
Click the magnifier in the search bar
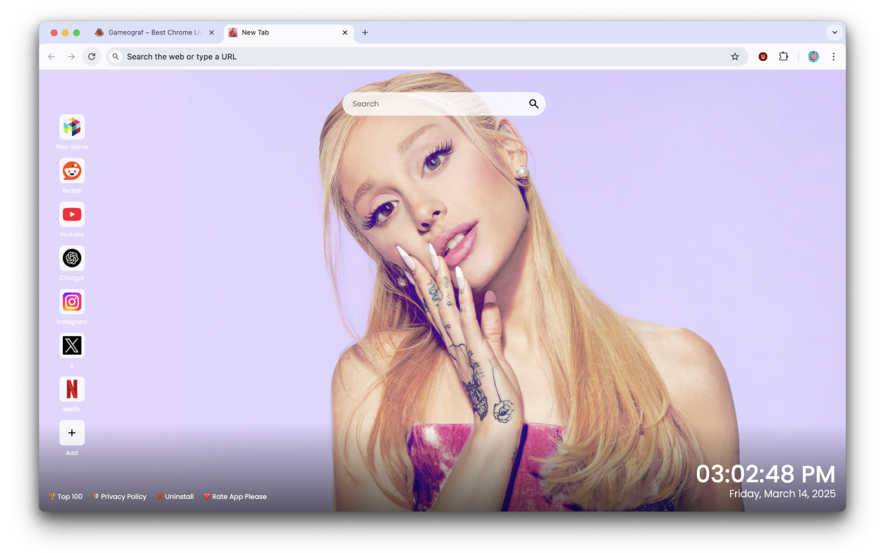click(533, 104)
